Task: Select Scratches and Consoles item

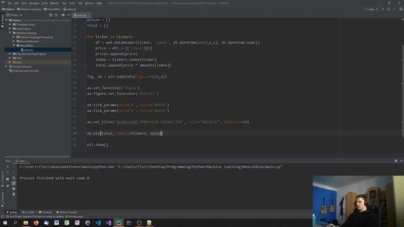Action: 24,71
